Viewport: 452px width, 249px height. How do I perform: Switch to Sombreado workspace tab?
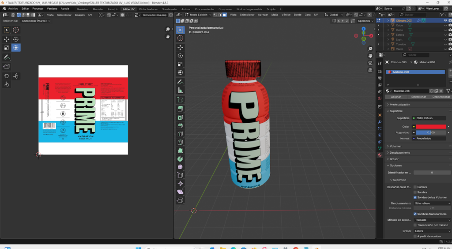169,9
